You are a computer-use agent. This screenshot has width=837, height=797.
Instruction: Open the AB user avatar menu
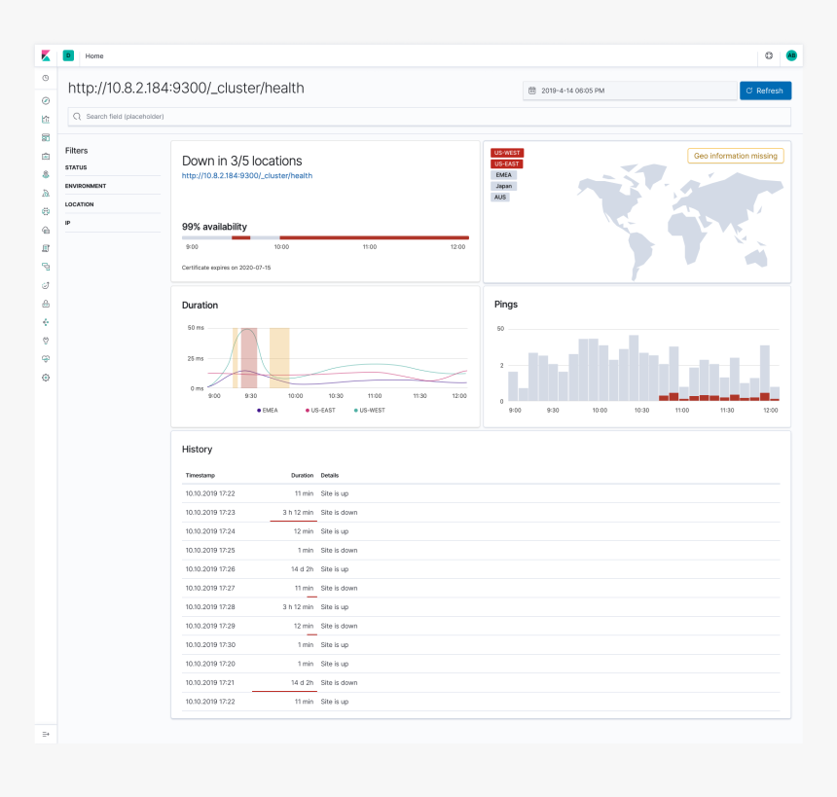coord(791,55)
